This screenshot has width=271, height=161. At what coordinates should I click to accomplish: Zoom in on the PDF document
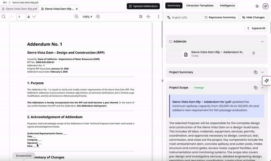(98, 17)
